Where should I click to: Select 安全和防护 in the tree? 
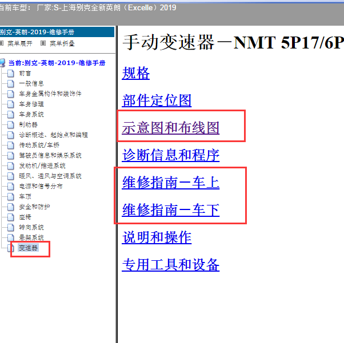pyautogui.click(x=34, y=207)
